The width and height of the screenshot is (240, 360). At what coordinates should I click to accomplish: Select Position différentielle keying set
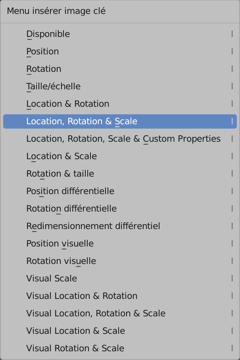70,191
